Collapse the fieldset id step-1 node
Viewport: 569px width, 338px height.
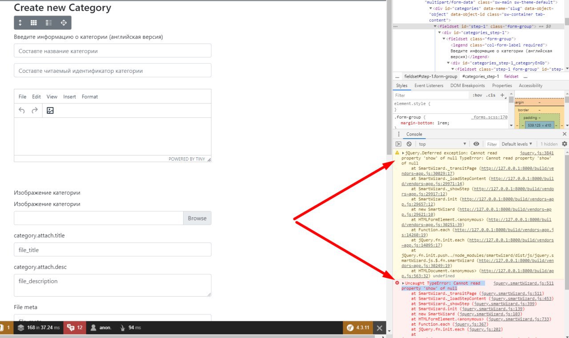[435, 27]
